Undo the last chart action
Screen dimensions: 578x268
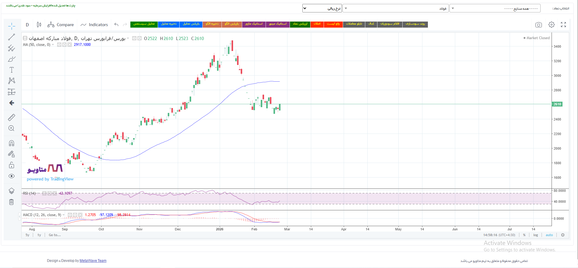click(x=116, y=25)
